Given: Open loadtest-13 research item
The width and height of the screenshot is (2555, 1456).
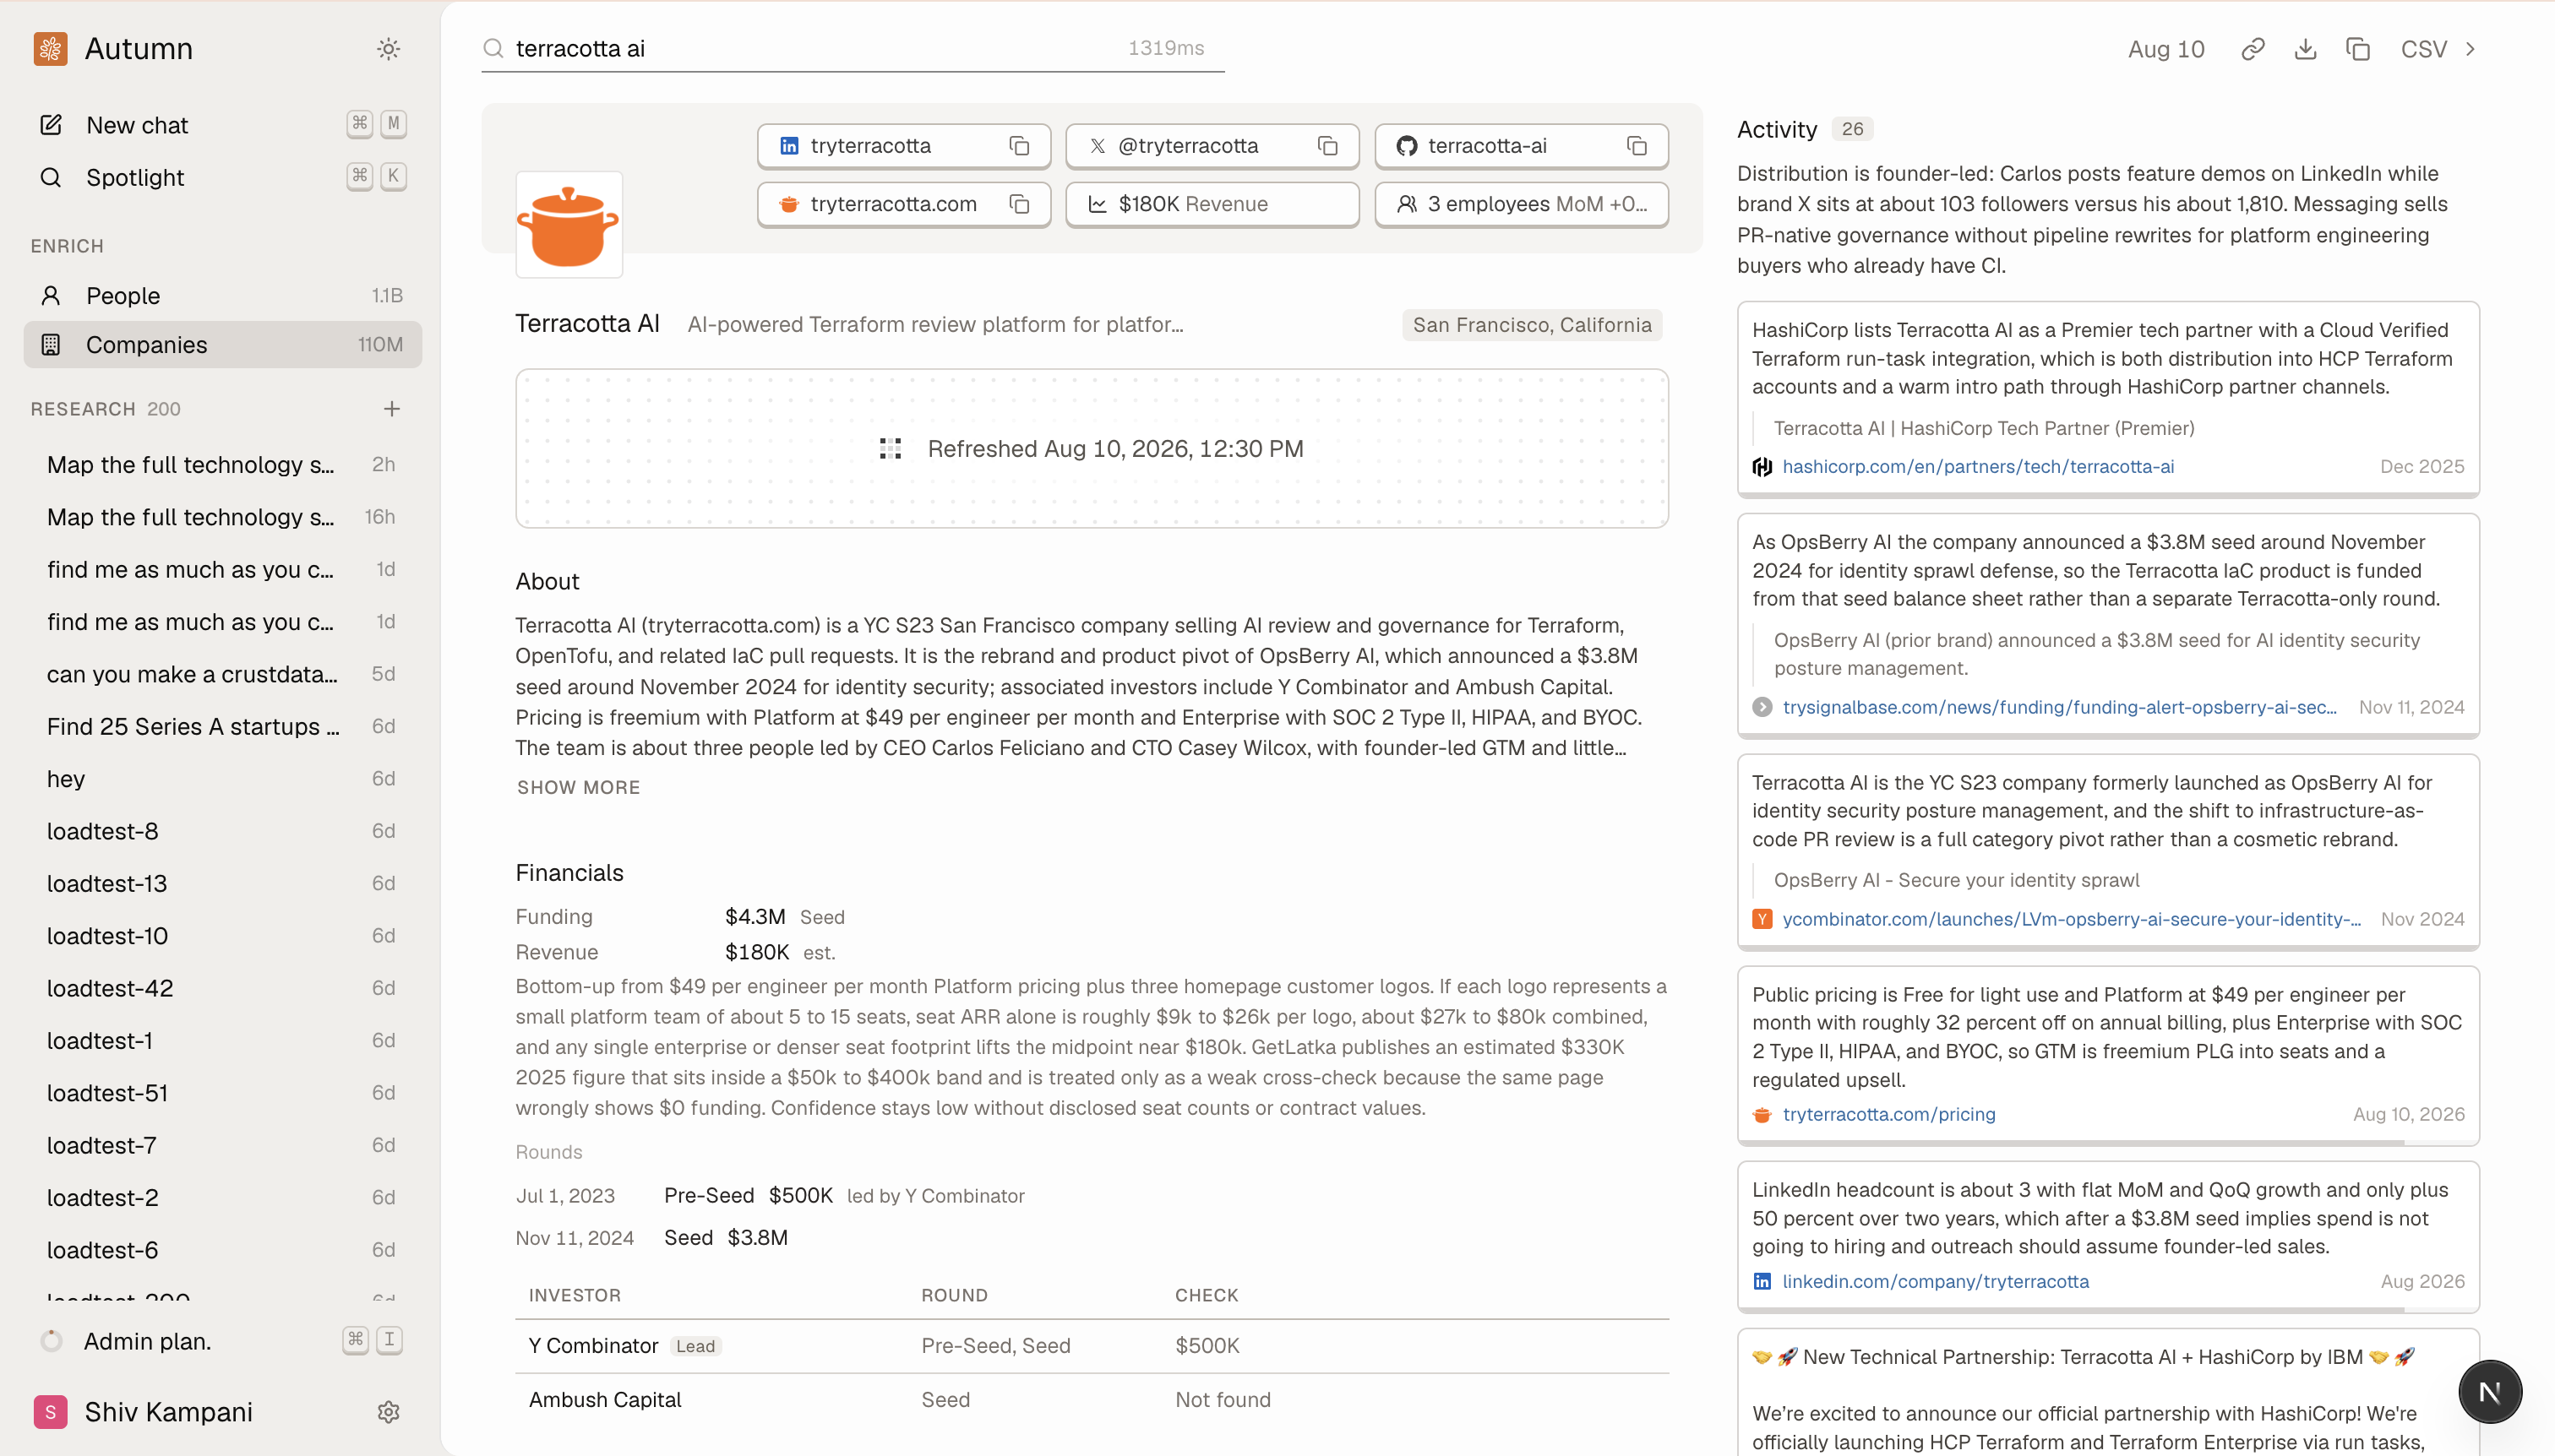Looking at the screenshot, I should 222,883.
